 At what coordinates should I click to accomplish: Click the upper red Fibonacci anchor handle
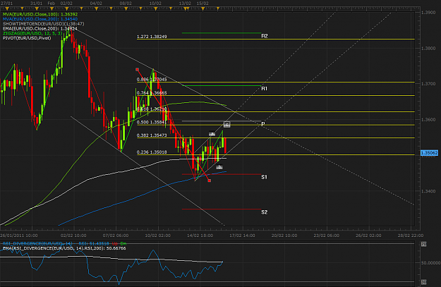pyautogui.click(x=138, y=69)
